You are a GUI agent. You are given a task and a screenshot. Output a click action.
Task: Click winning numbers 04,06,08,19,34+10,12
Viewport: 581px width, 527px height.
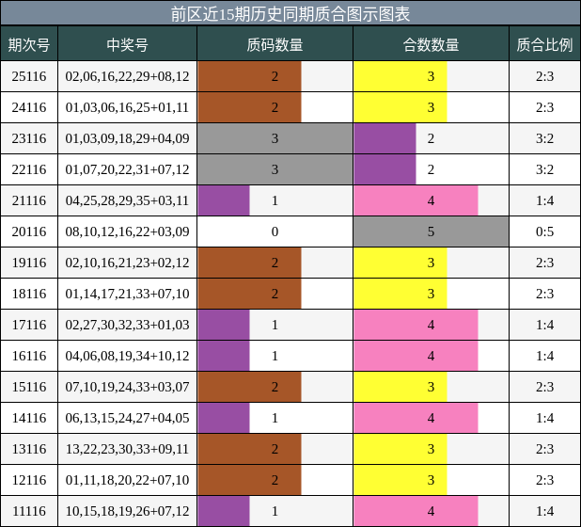pos(127,356)
